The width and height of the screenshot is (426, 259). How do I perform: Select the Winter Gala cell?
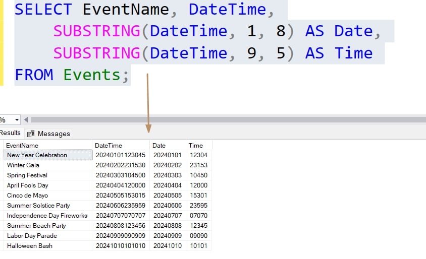48,165
